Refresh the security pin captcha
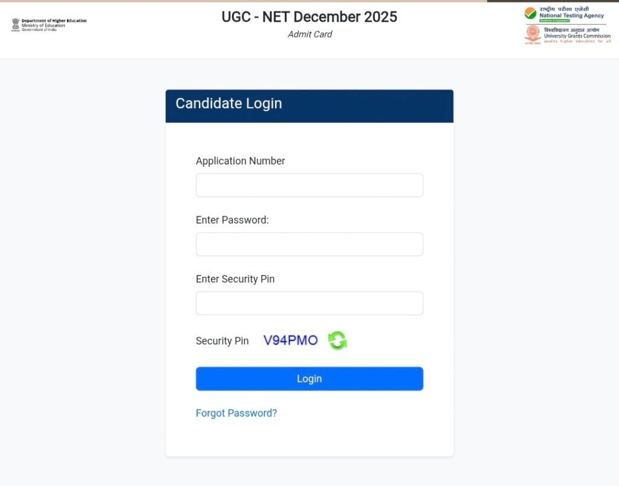 [337, 340]
